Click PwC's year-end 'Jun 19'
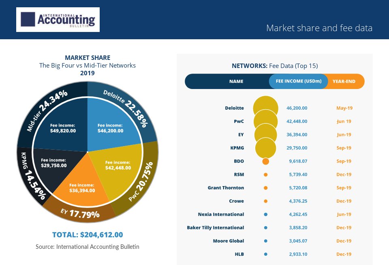This screenshot has width=389, height=265. [344, 121]
